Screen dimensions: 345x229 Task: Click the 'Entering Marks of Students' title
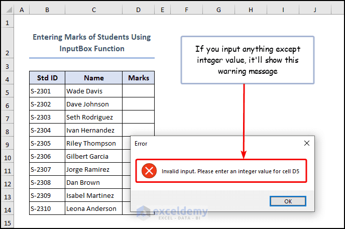point(92,43)
